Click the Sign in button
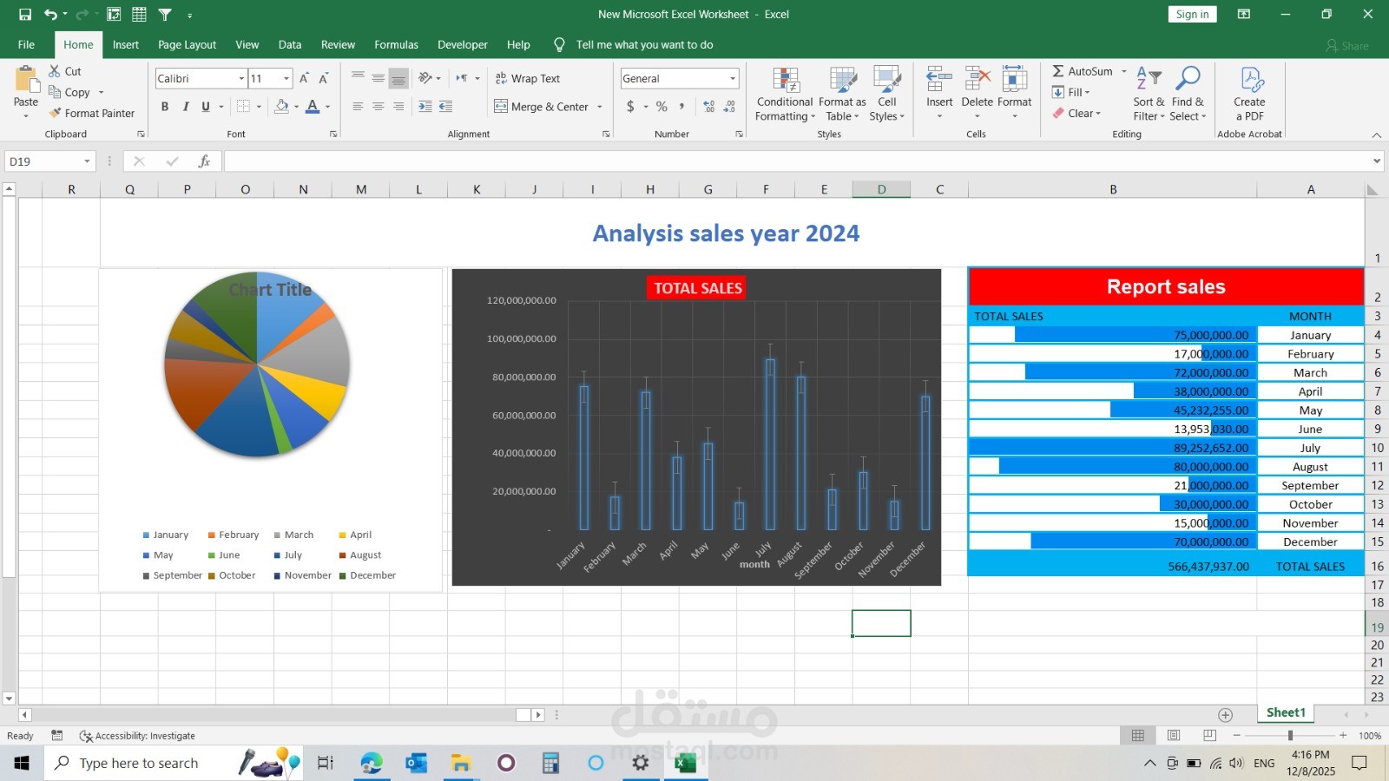This screenshot has width=1389, height=781. [1193, 14]
